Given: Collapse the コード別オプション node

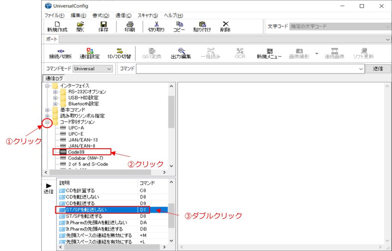Looking at the screenshot, I should click(47, 122).
